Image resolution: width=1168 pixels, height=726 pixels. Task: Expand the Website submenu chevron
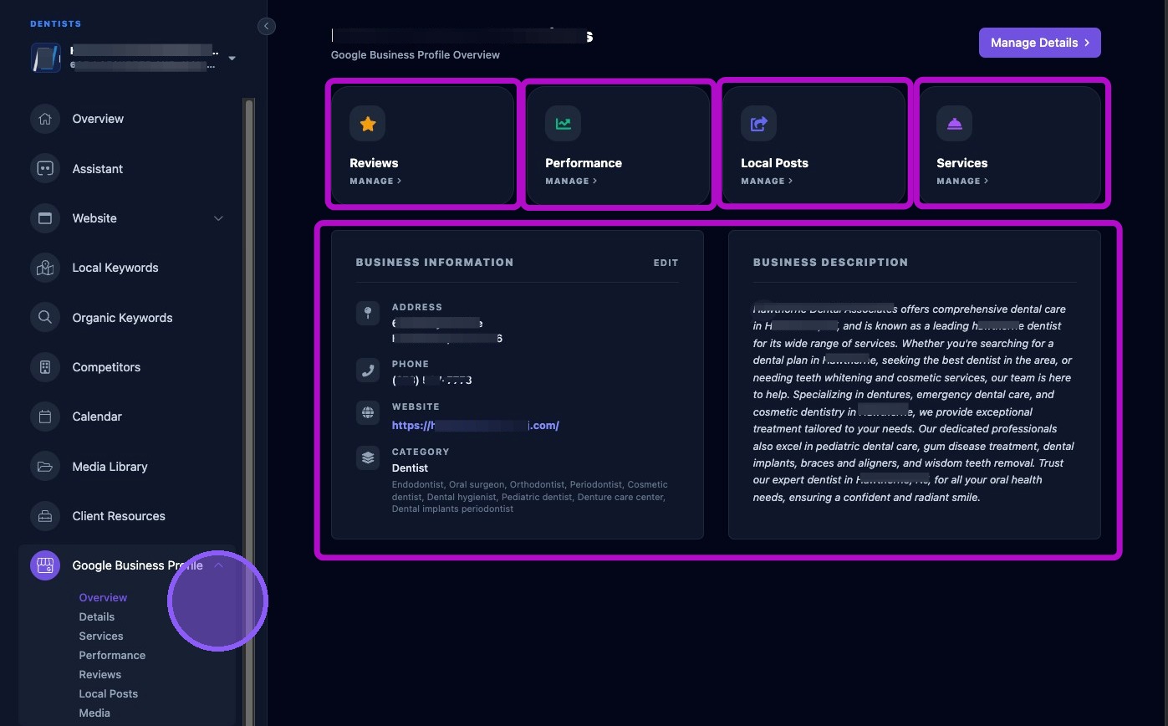[218, 218]
